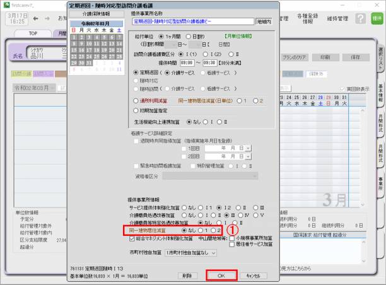386x285 pixels.
Task: Check the 小規模事業所加算 checkbox
Action: 231,239
